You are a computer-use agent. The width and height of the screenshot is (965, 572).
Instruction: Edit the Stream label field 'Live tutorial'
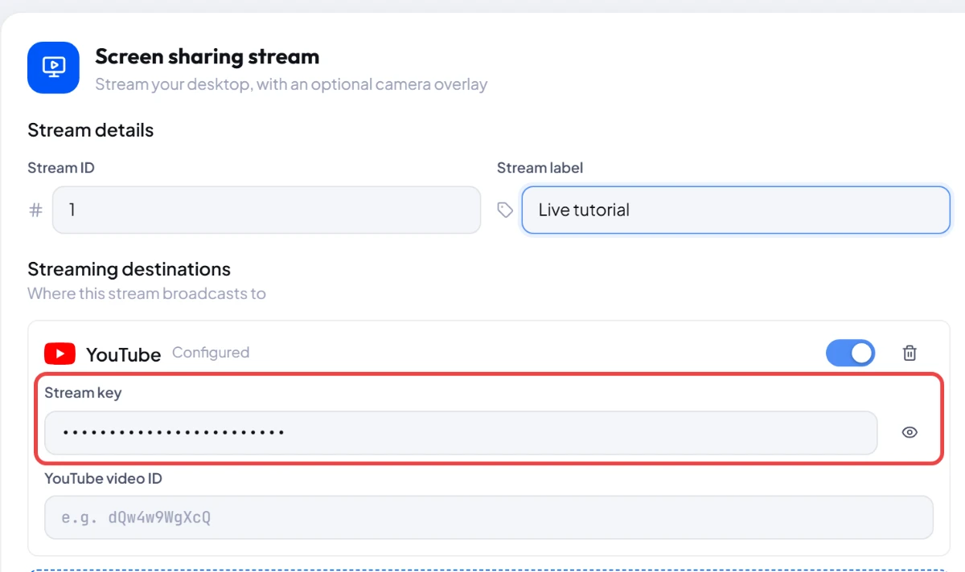coord(736,210)
